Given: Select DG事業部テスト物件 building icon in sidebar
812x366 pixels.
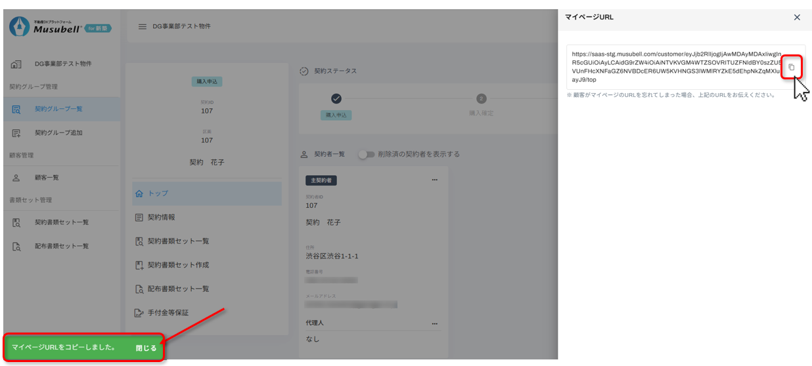Looking at the screenshot, I should [17, 64].
